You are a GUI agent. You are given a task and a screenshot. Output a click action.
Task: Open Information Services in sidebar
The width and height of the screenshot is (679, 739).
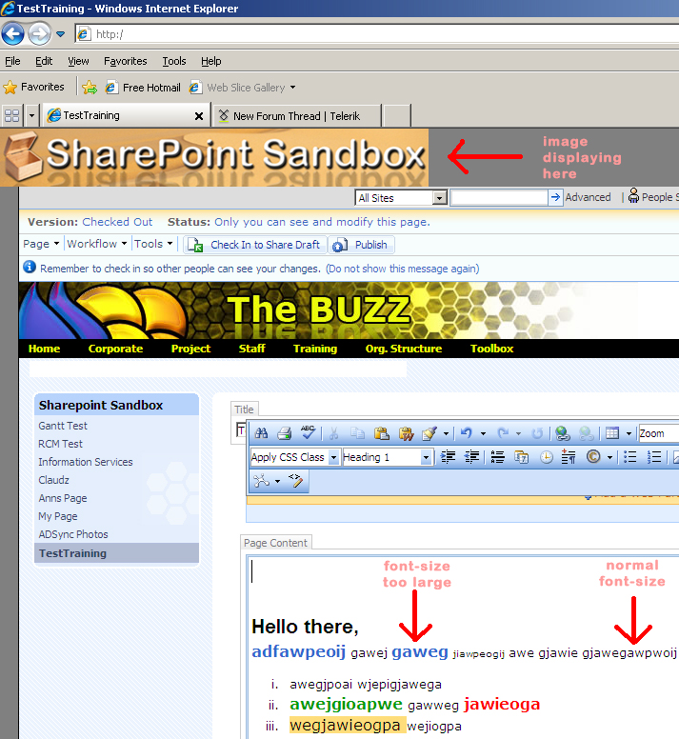pos(86,462)
